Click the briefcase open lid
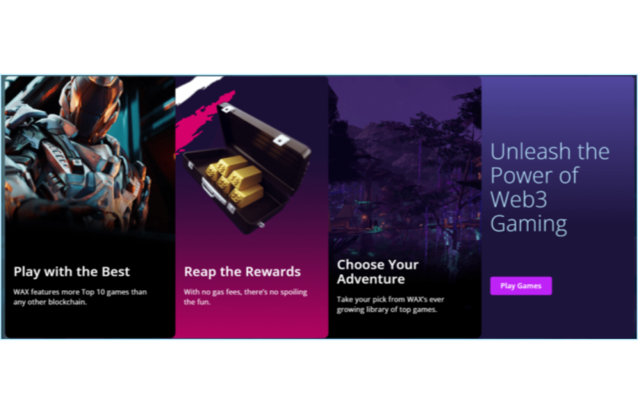The height and width of the screenshot is (414, 638). 265,140
